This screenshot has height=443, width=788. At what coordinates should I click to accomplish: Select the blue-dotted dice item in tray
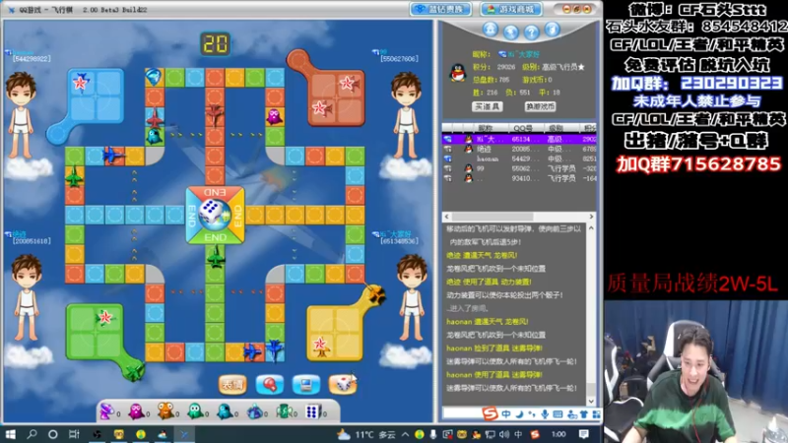313,411
